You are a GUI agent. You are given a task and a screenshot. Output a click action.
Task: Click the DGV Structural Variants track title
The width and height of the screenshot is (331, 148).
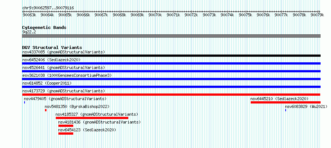pos(52,47)
